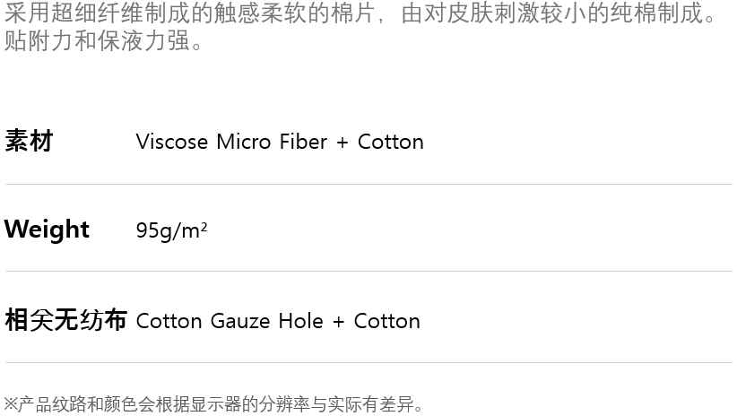
Task: Click the divider line above the footnote
Action: [x=368, y=362]
